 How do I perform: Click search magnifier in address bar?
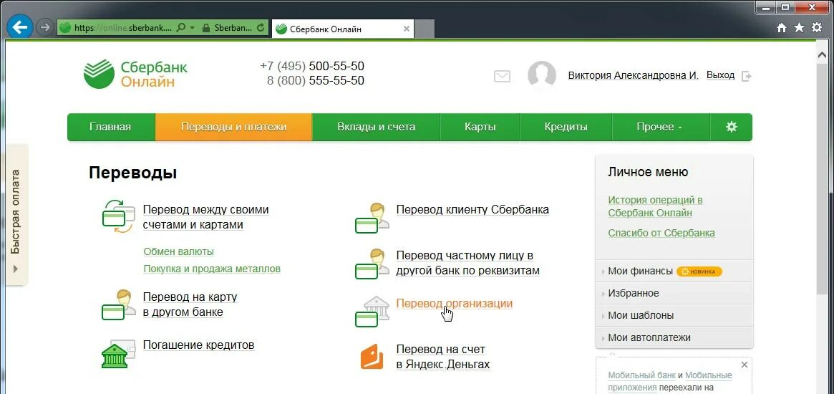(x=181, y=28)
